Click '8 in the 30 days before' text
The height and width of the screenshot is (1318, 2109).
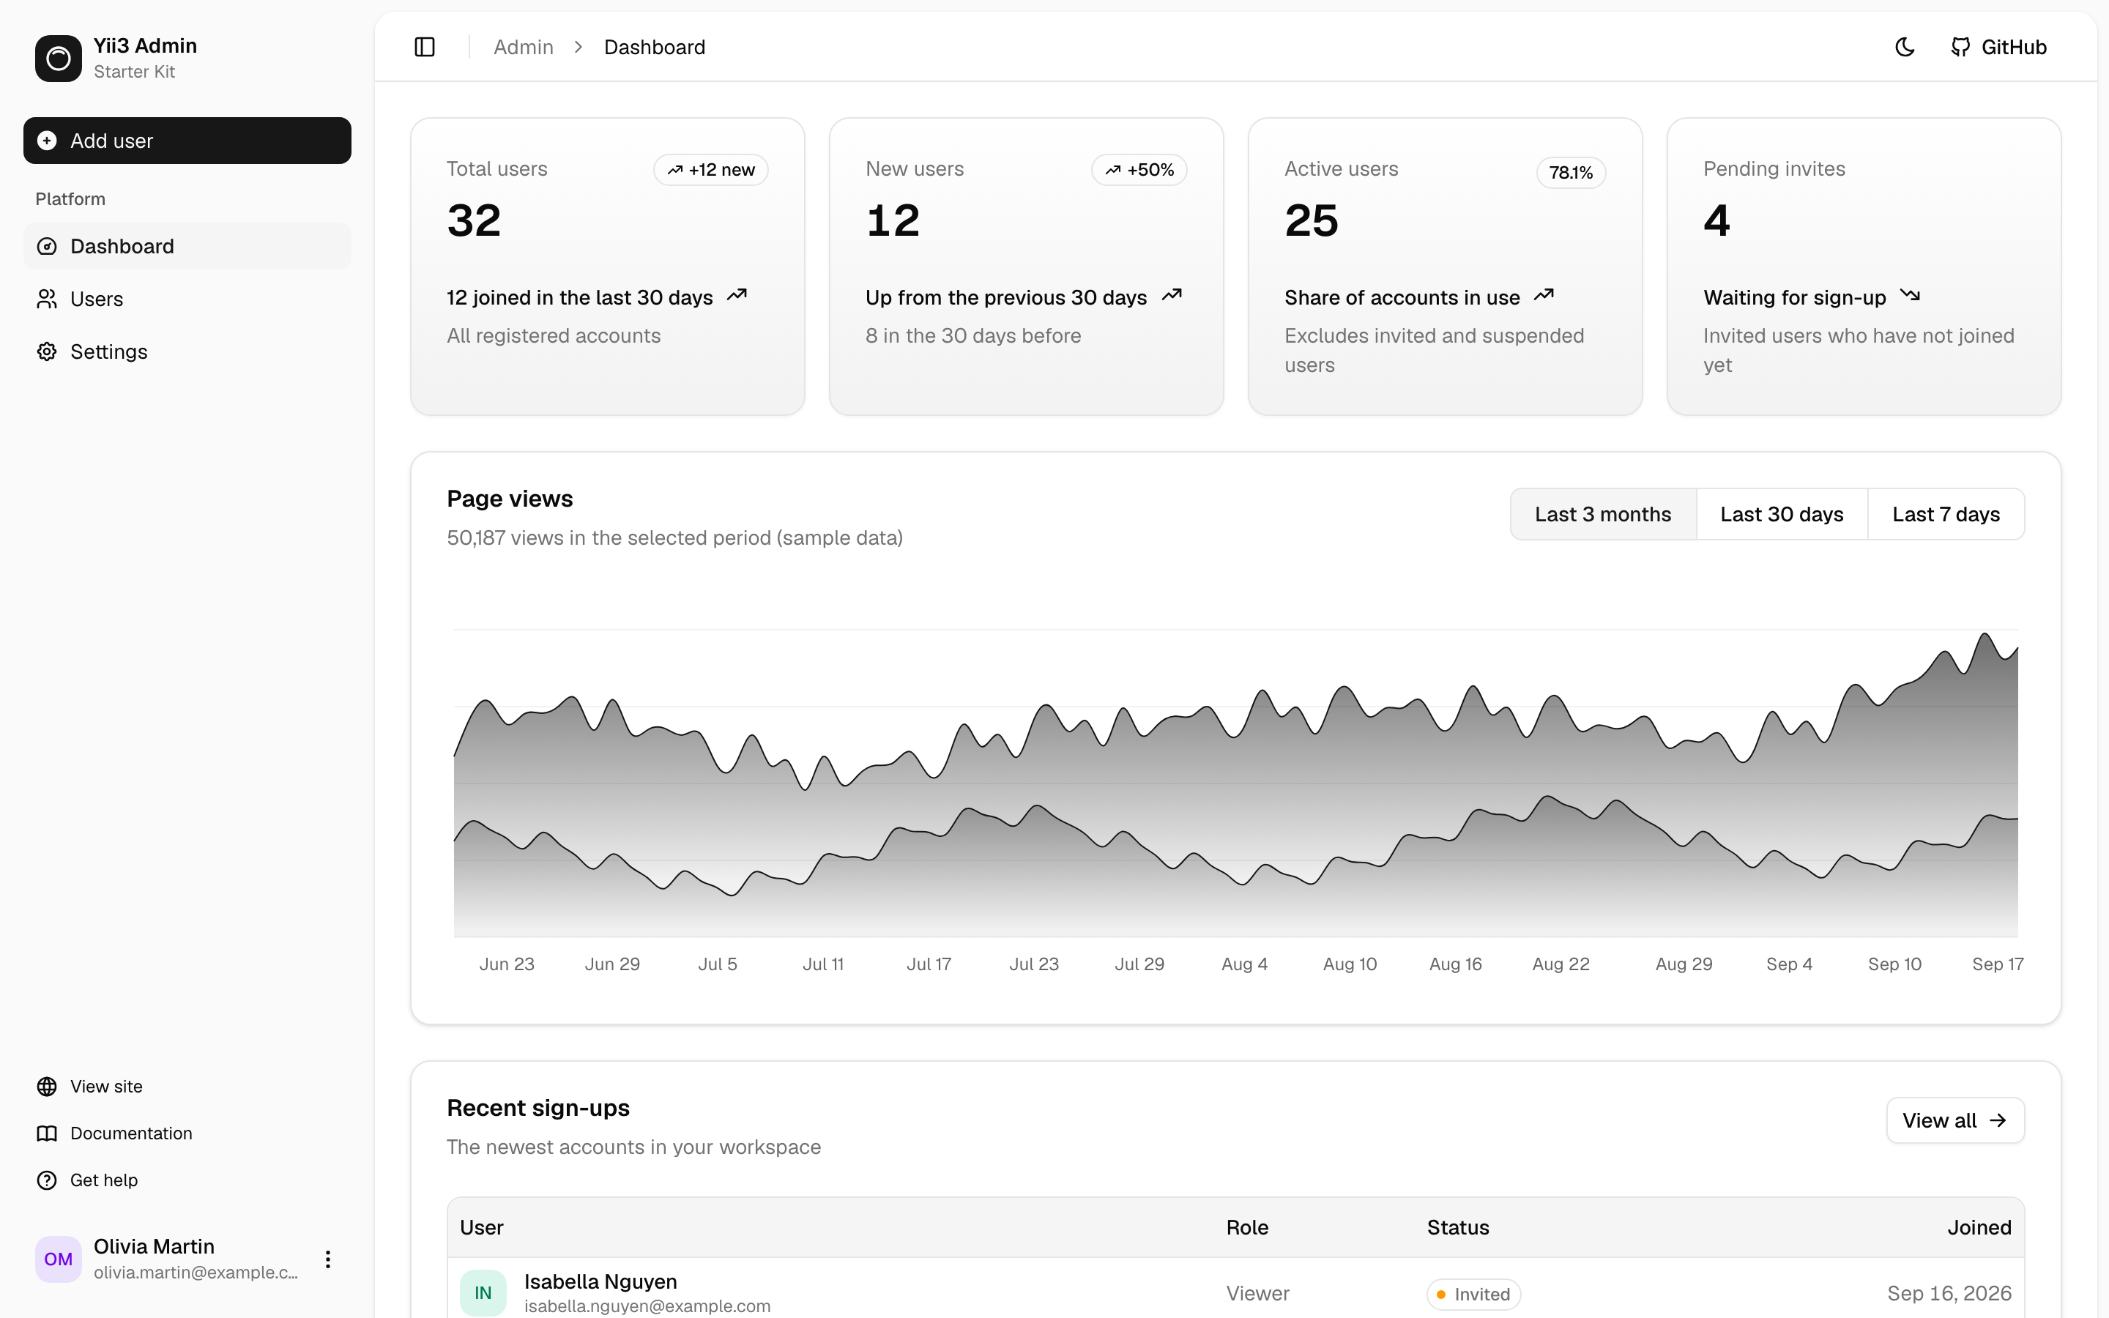pos(972,335)
